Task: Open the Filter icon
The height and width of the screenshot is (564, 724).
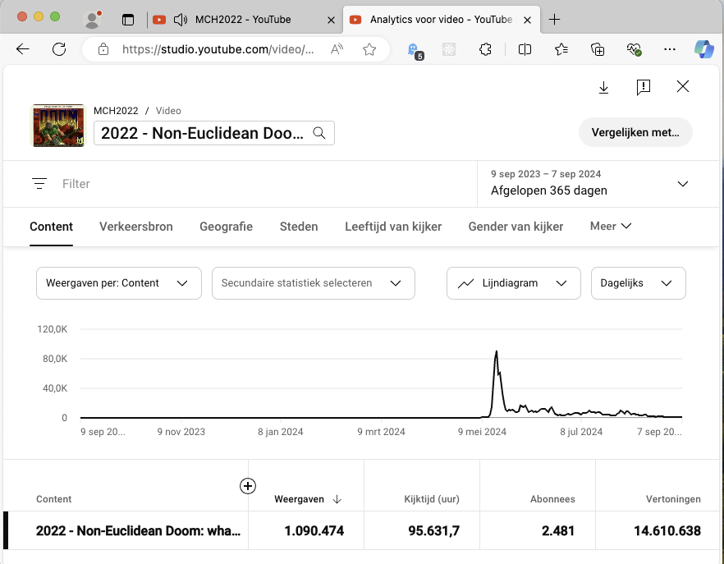Action: pyautogui.click(x=39, y=184)
